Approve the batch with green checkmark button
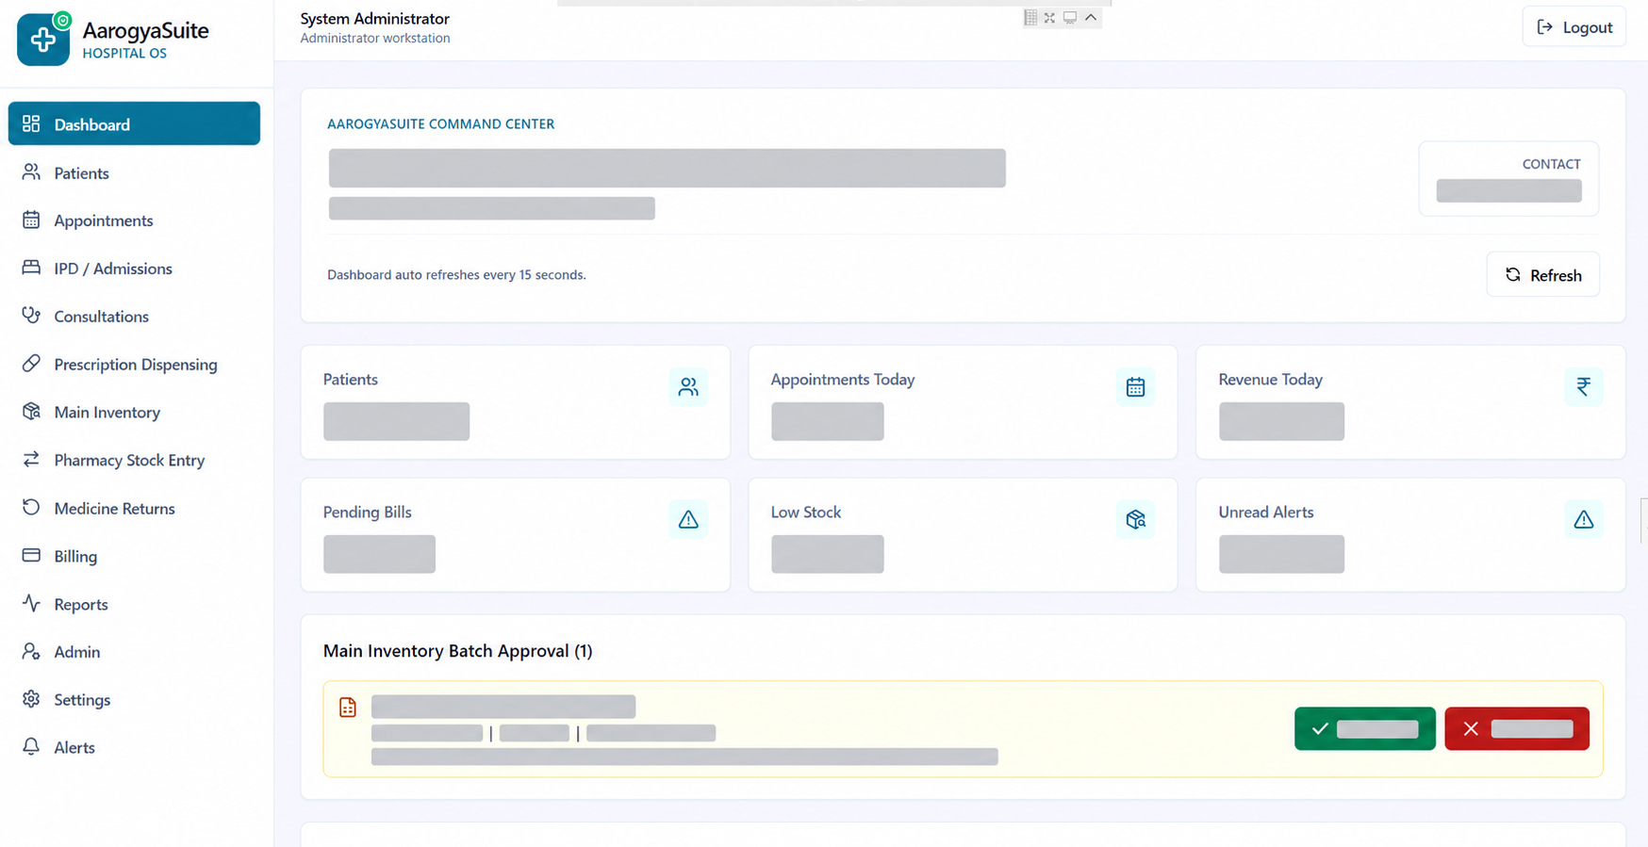This screenshot has width=1648, height=847. click(1364, 728)
